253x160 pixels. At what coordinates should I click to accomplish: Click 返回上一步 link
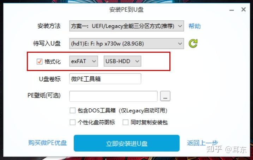(x=202, y=143)
